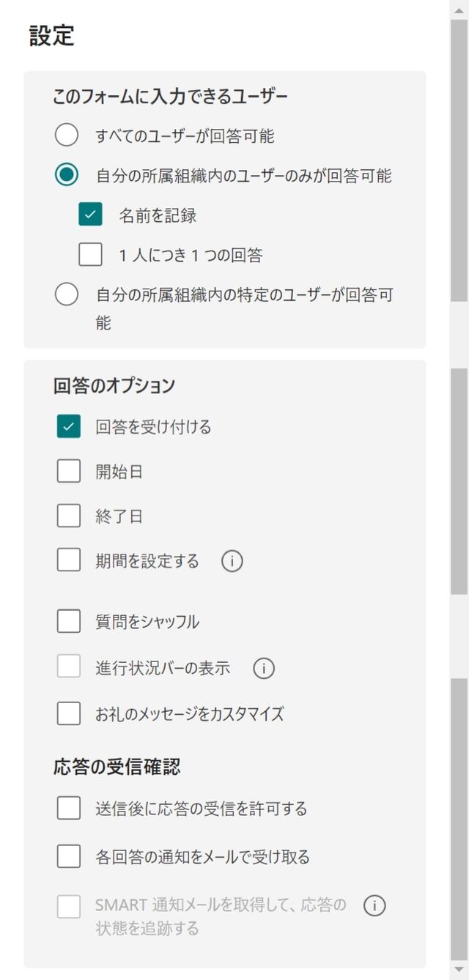Enable the 開始日 checkbox
The image size is (469, 980).
click(68, 472)
